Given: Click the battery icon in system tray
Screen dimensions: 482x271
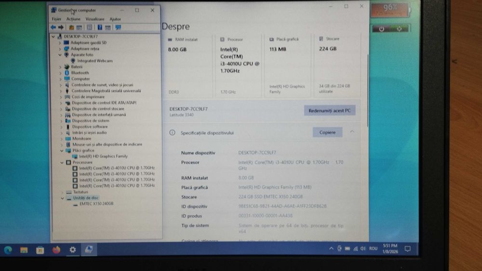Looking at the screenshot, I should [x=348, y=248].
